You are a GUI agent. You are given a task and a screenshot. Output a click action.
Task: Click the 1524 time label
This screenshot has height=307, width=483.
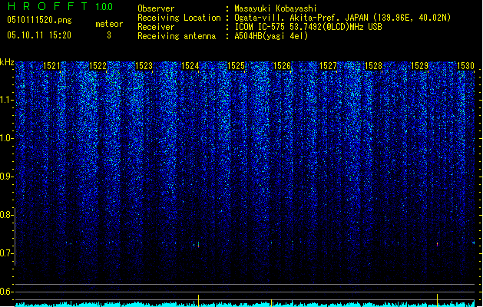point(190,66)
